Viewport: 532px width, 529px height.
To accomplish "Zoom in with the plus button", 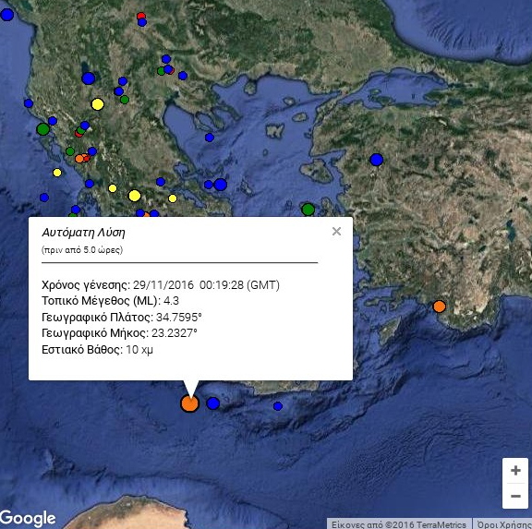I will point(515,470).
